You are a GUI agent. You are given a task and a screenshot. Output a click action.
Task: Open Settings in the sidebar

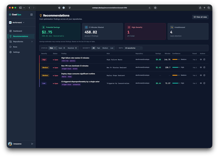(x=16, y=52)
